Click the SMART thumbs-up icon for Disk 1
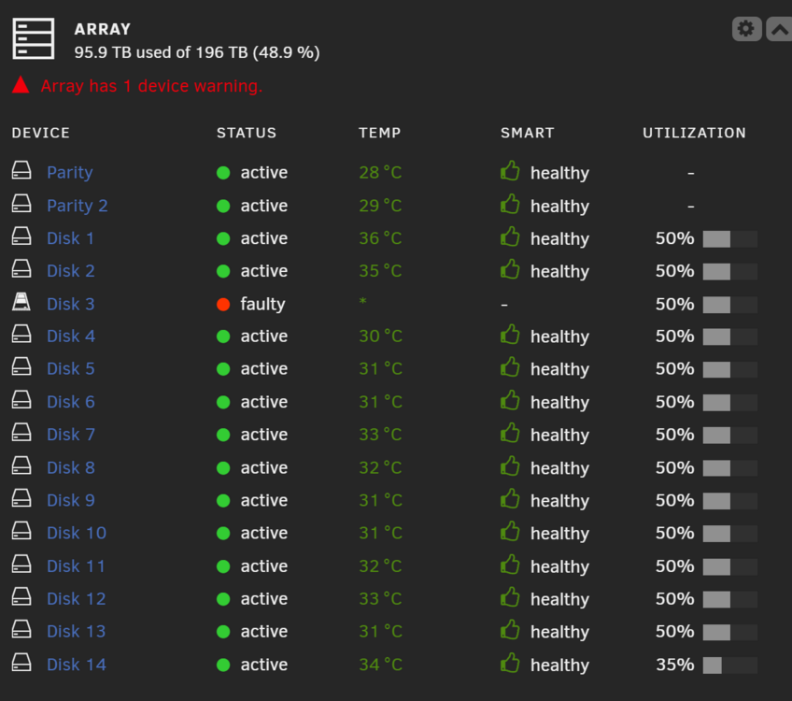The height and width of the screenshot is (701, 792). (x=510, y=236)
